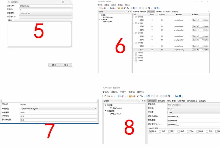This screenshot has height=147, width=220.
Task: Open 语言(L) menu in PN-CANopen properties window
Action: tap(132, 92)
